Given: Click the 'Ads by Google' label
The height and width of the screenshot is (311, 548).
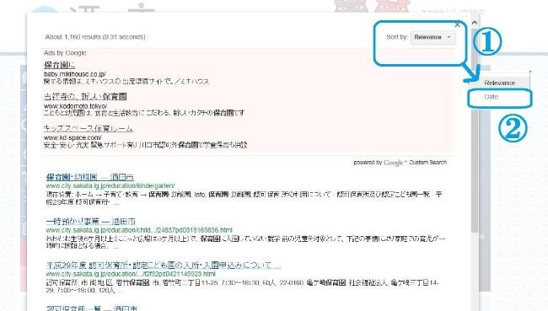Looking at the screenshot, I should (x=65, y=53).
